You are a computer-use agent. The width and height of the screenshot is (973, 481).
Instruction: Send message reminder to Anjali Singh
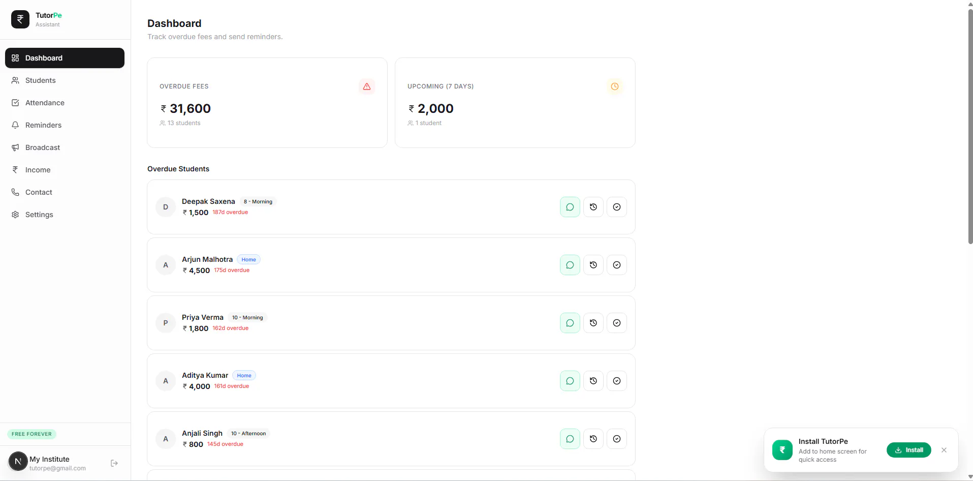pyautogui.click(x=570, y=439)
